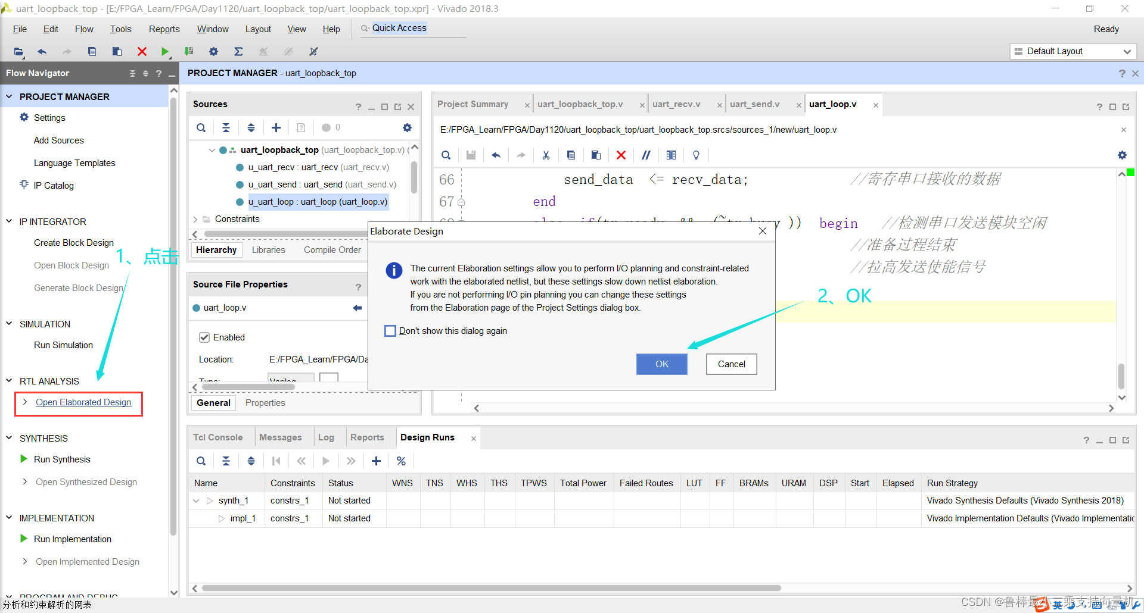Collapse PROJECT MANAGER section

(x=9, y=96)
